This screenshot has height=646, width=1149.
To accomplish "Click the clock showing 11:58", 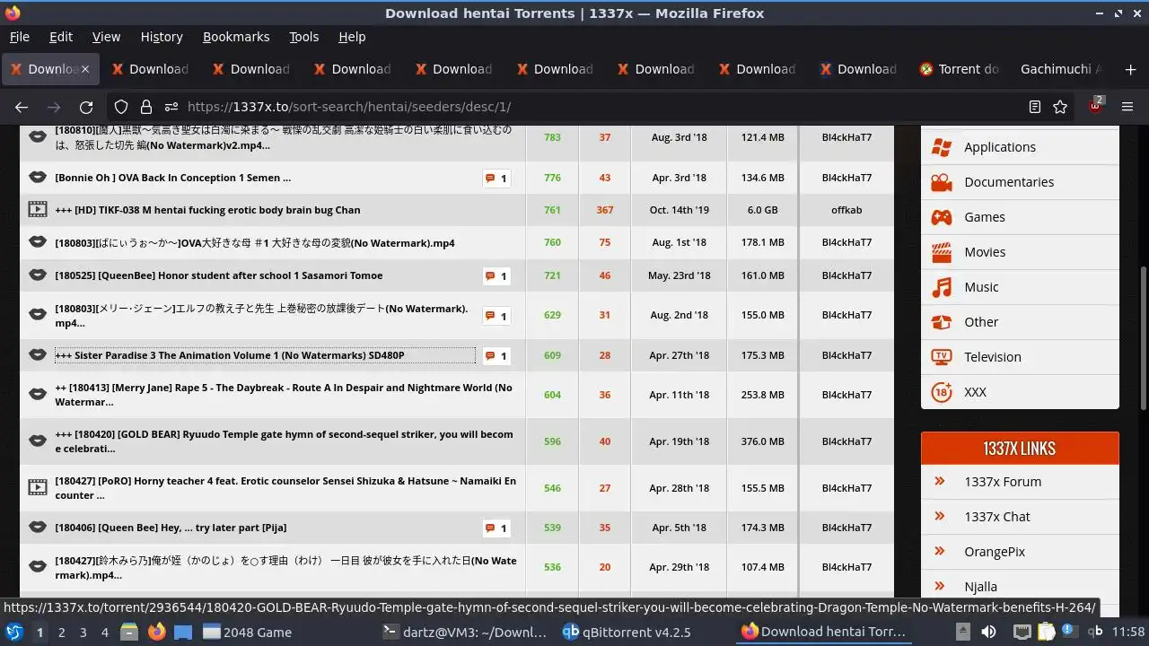I will tap(1128, 632).
